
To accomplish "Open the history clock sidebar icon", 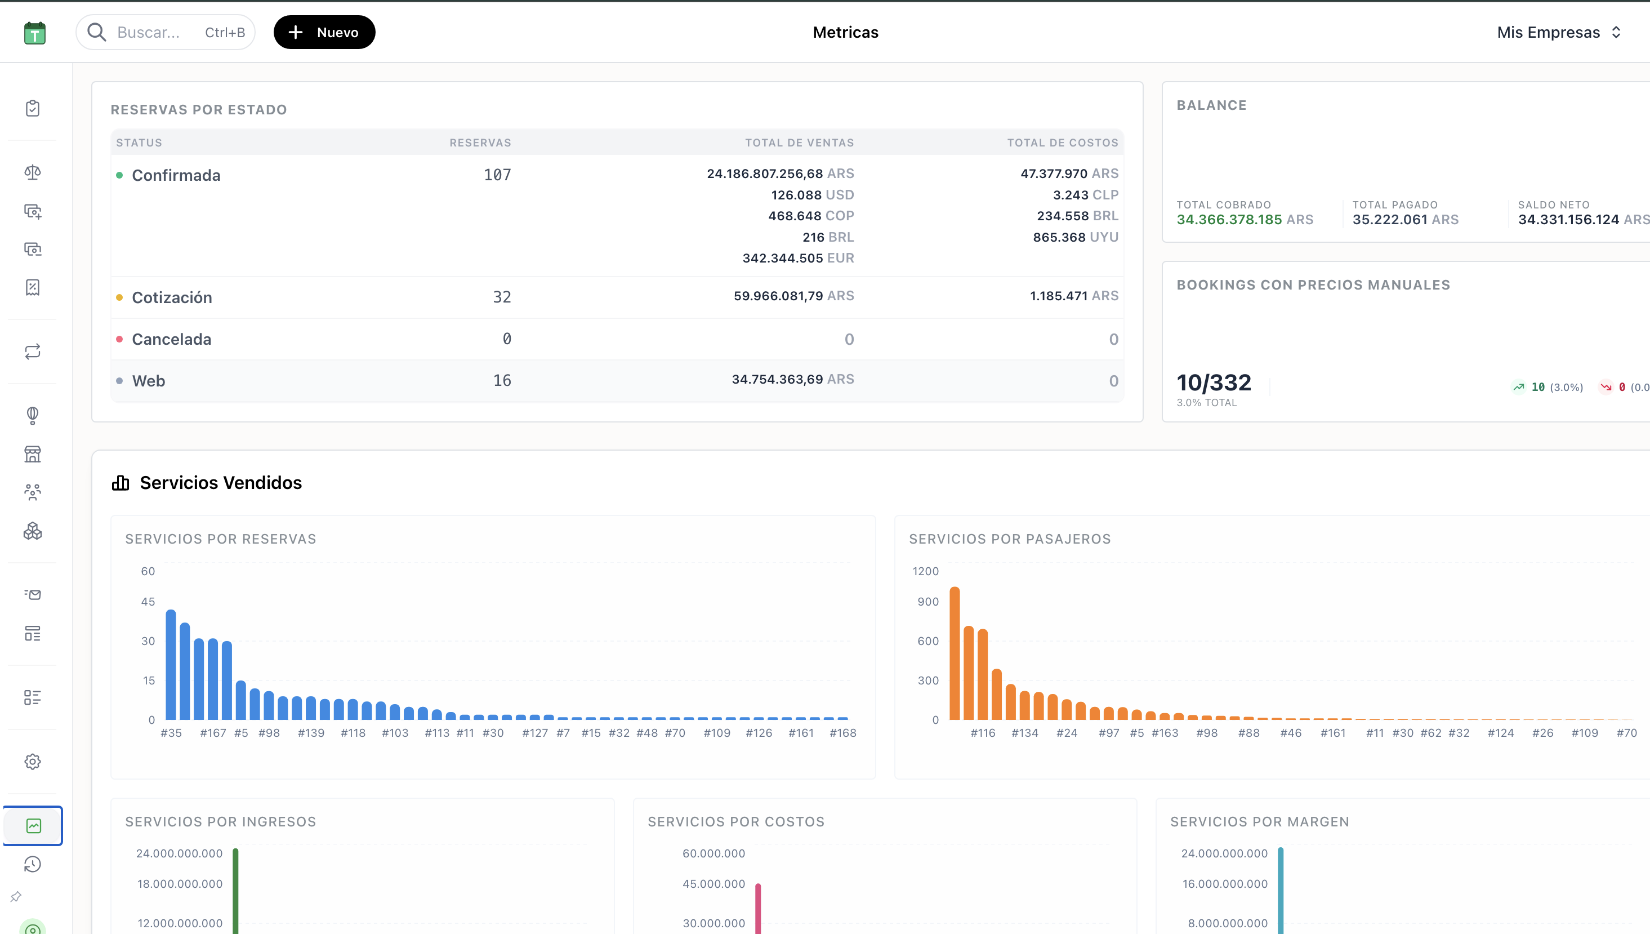I will click(x=33, y=864).
